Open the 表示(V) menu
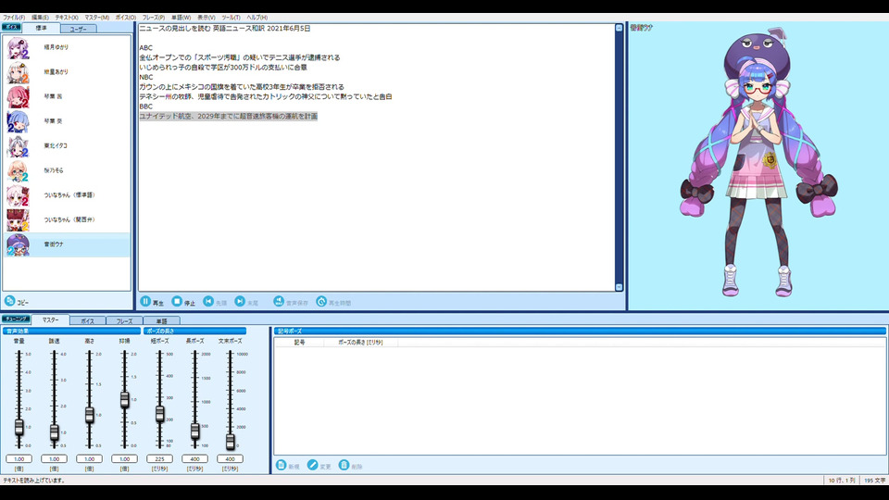The width and height of the screenshot is (889, 500). (207, 18)
